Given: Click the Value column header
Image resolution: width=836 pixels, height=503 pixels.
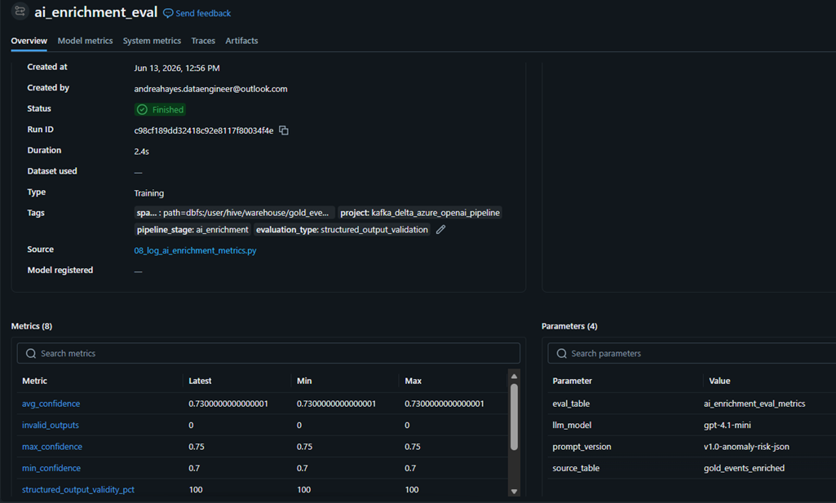Looking at the screenshot, I should point(719,381).
